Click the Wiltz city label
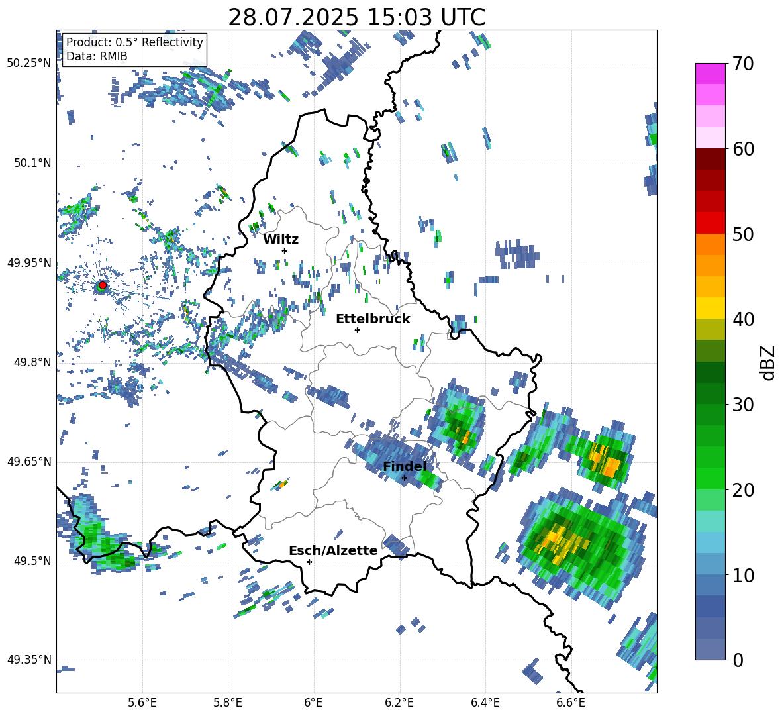Image resolution: width=784 pixels, height=716 pixels. 281,240
